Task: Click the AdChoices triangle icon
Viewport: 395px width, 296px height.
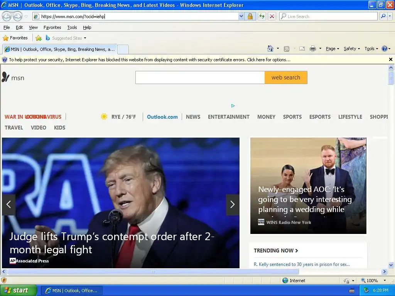Action: pos(233,106)
